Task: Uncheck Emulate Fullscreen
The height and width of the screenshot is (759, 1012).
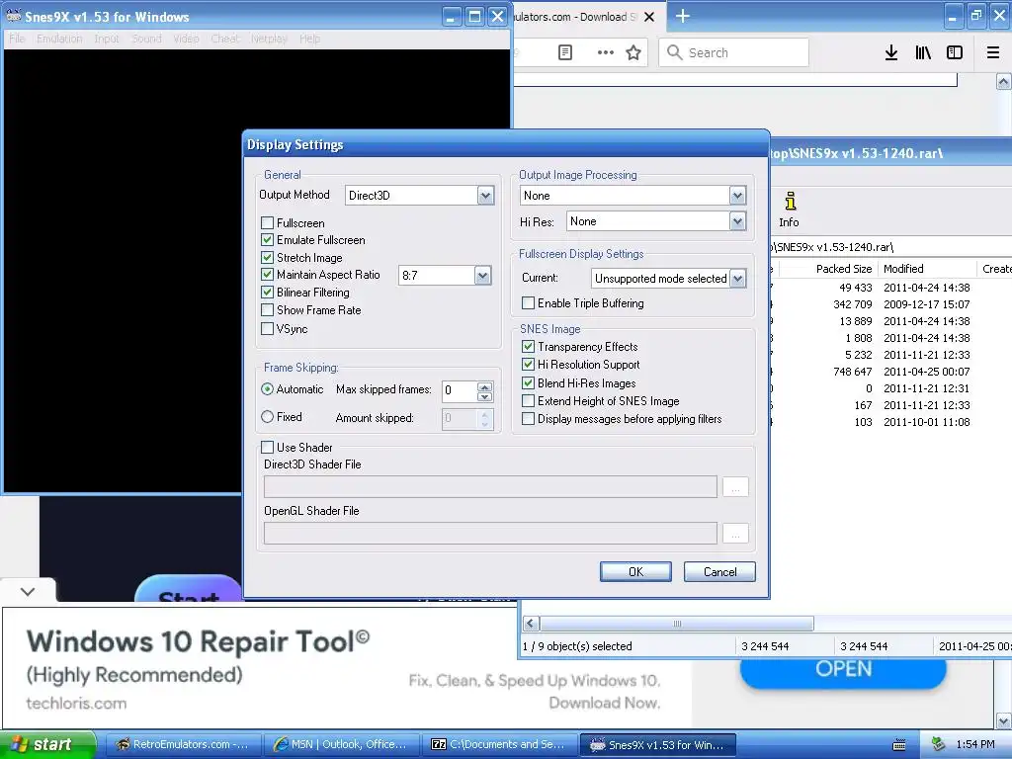Action: (x=267, y=239)
